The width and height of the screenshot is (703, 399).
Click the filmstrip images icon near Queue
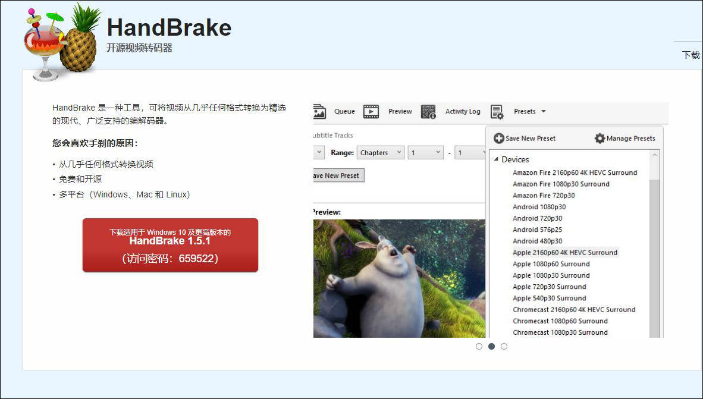(319, 111)
